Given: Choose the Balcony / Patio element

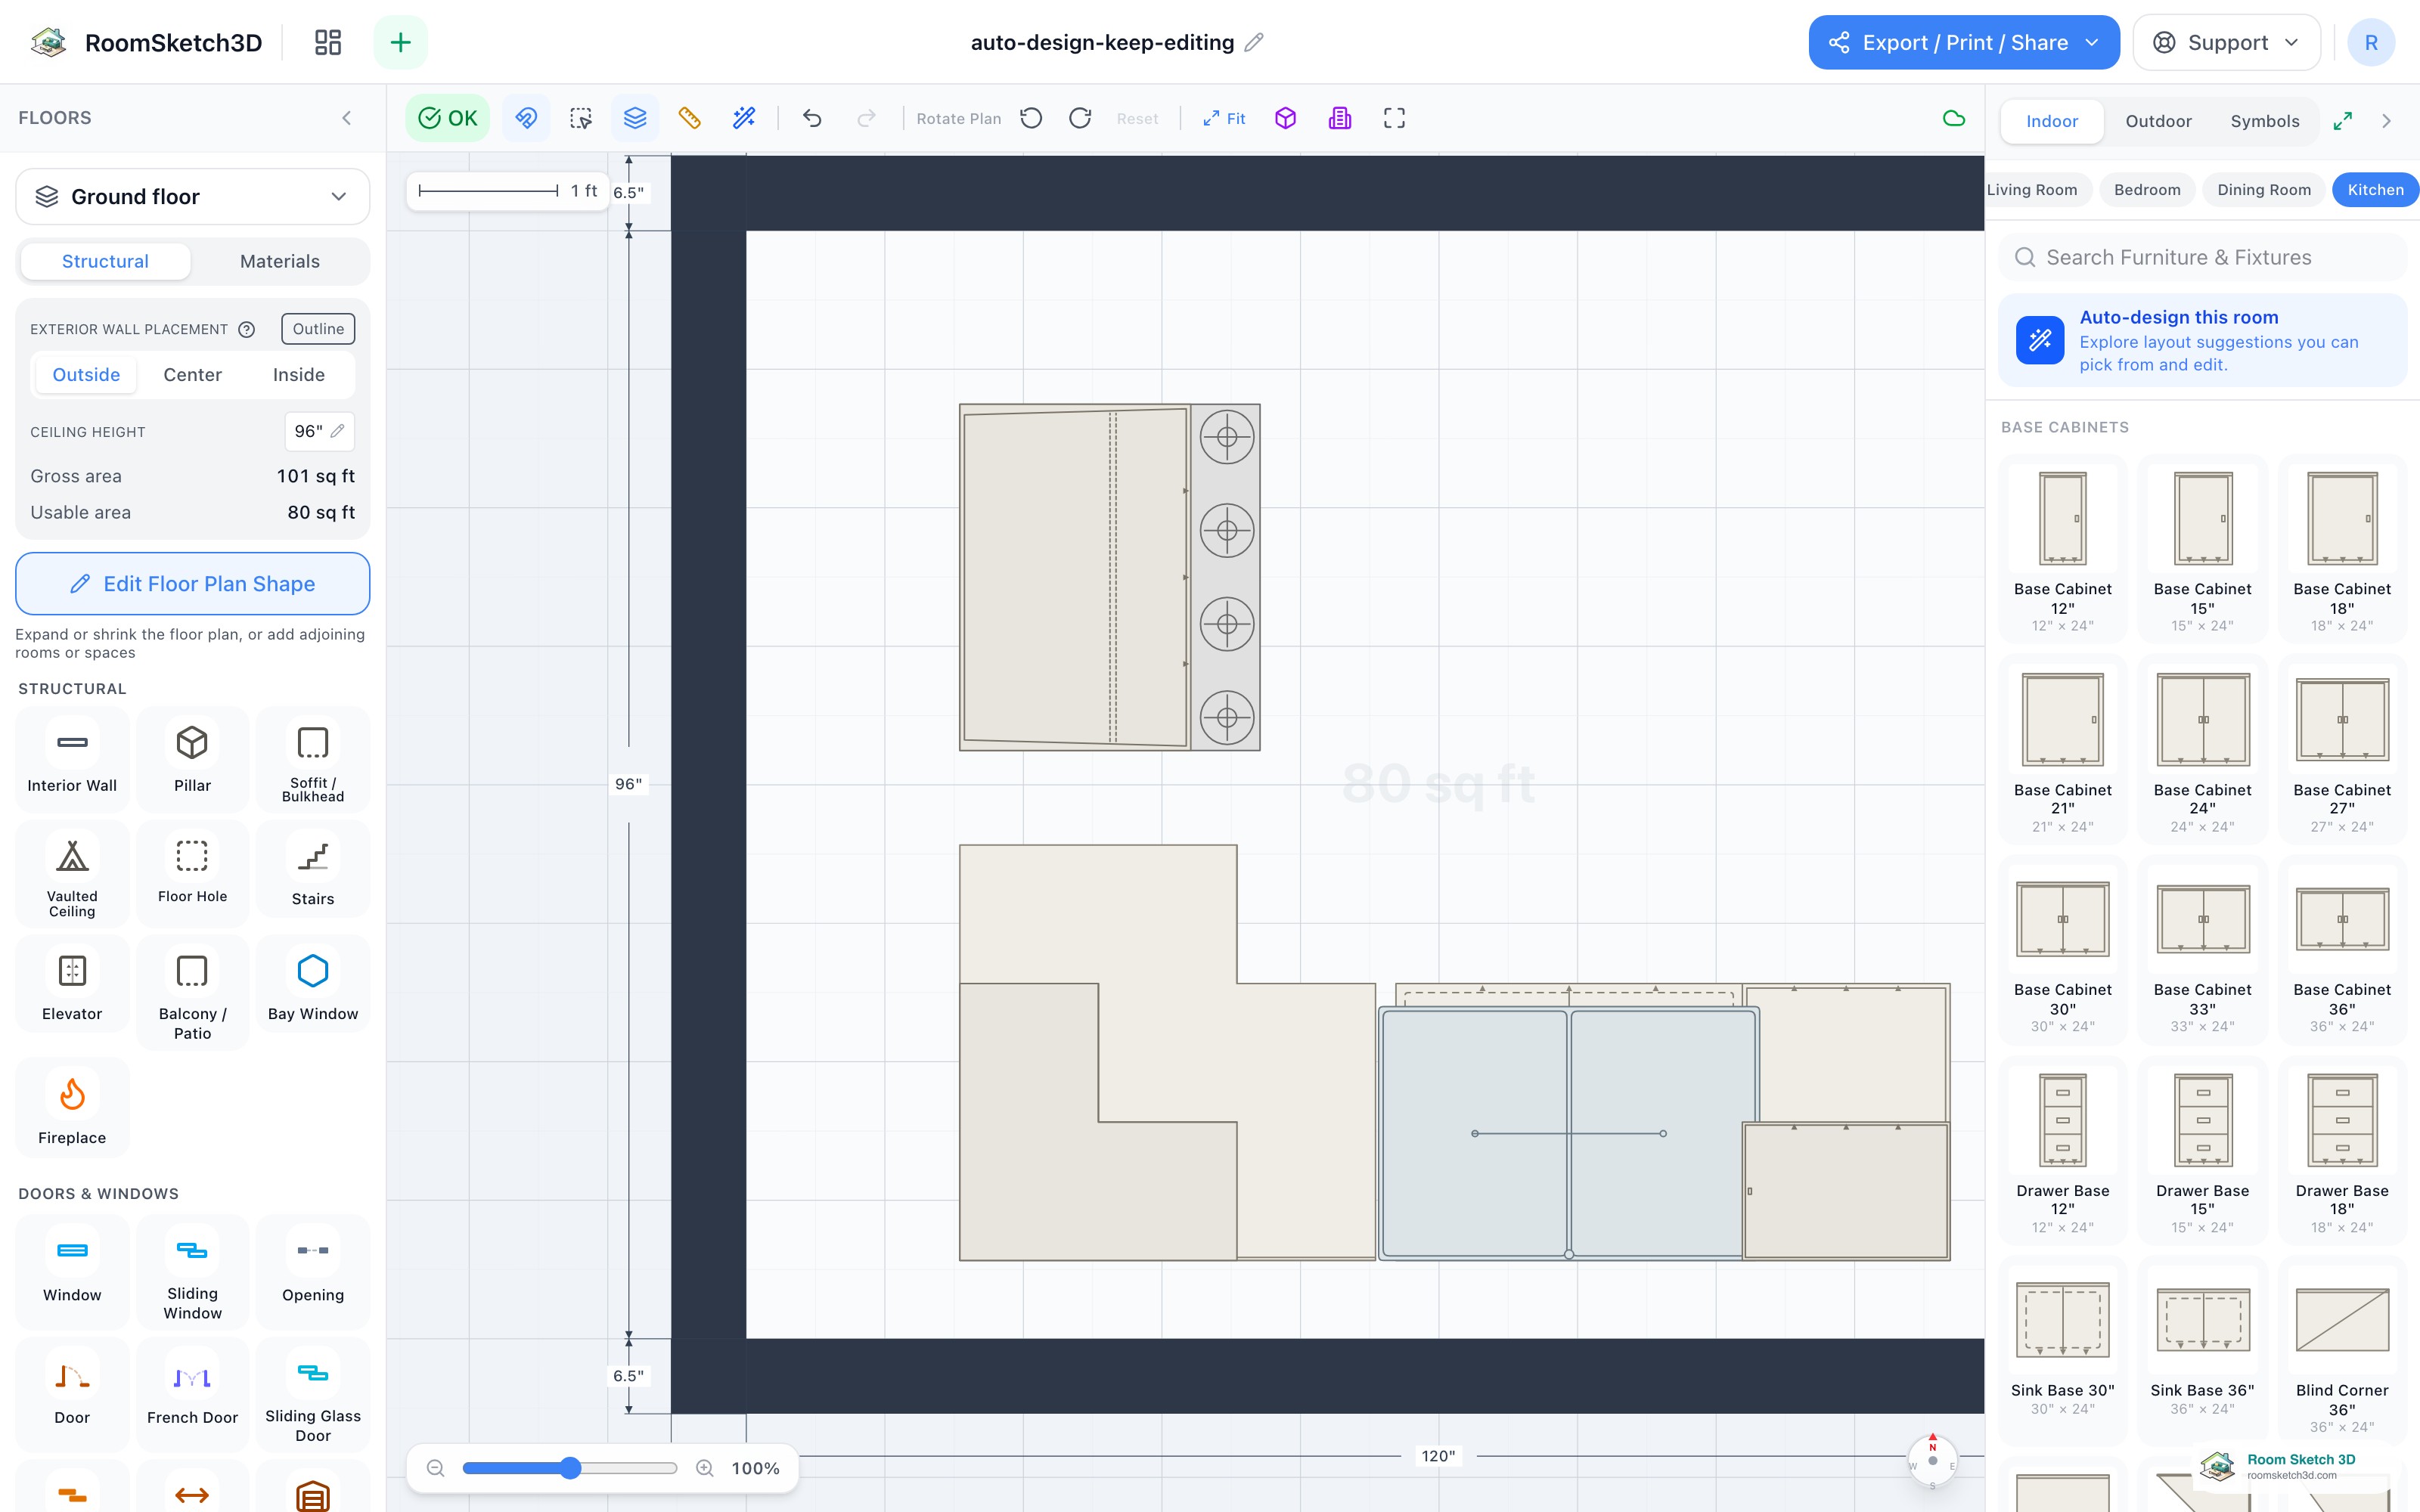Looking at the screenshot, I should [192, 993].
